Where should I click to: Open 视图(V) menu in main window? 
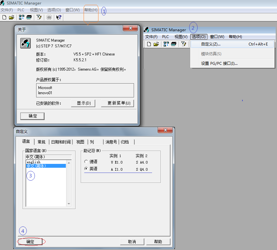tap(36, 10)
